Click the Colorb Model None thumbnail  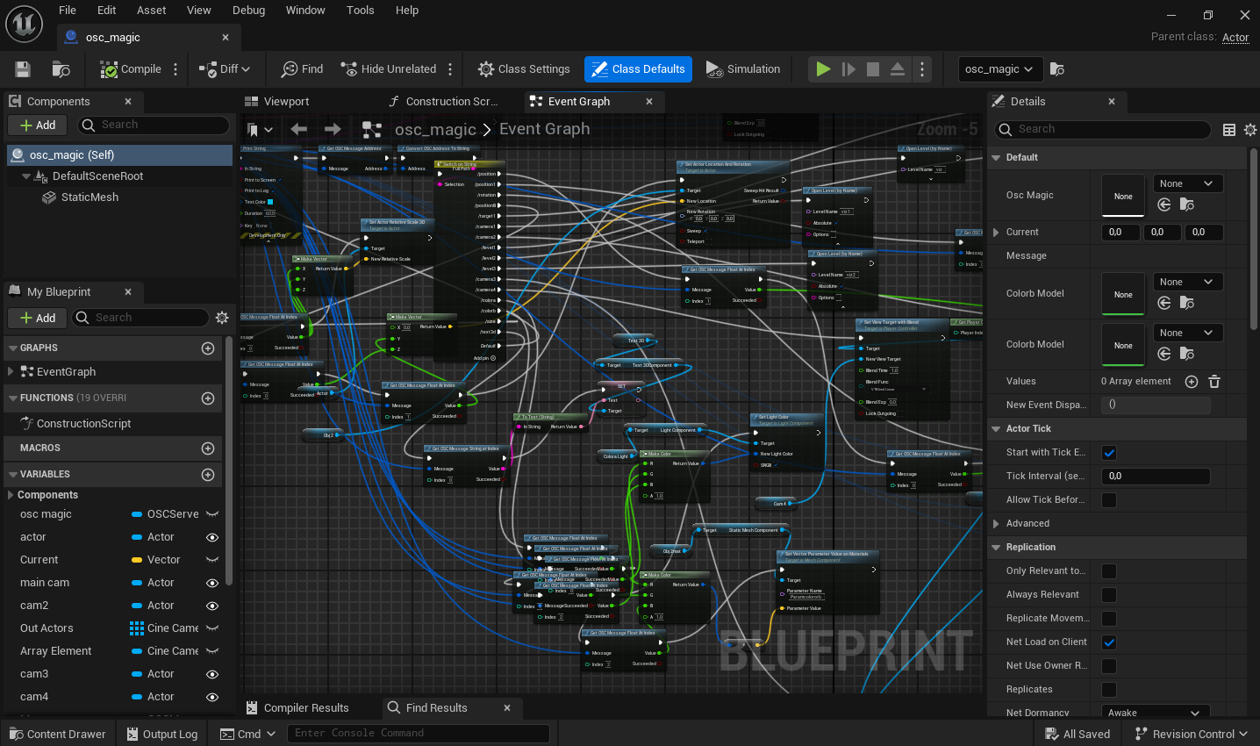pyautogui.click(x=1123, y=295)
